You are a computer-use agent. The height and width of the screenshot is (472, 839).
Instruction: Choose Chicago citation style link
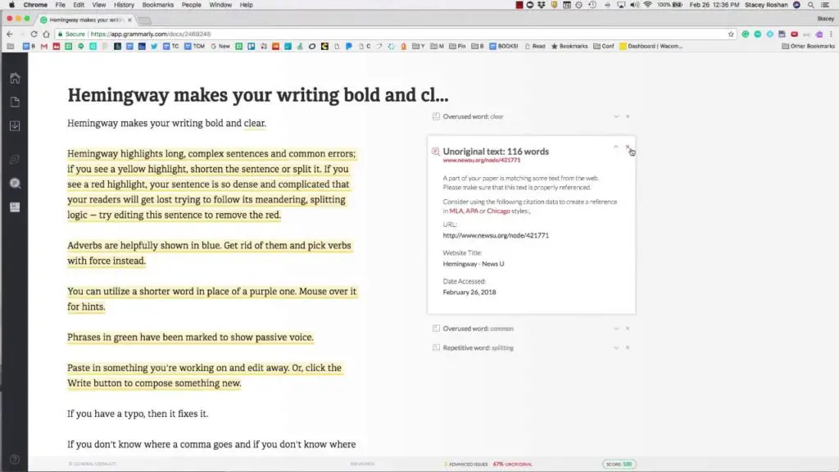[498, 211]
